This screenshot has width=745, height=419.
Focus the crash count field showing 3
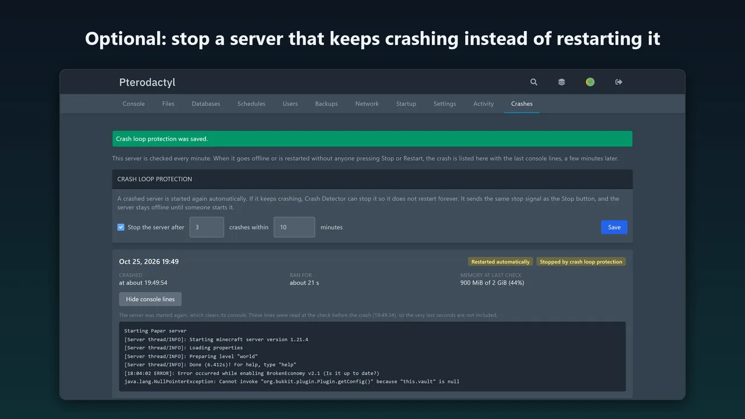tap(207, 227)
